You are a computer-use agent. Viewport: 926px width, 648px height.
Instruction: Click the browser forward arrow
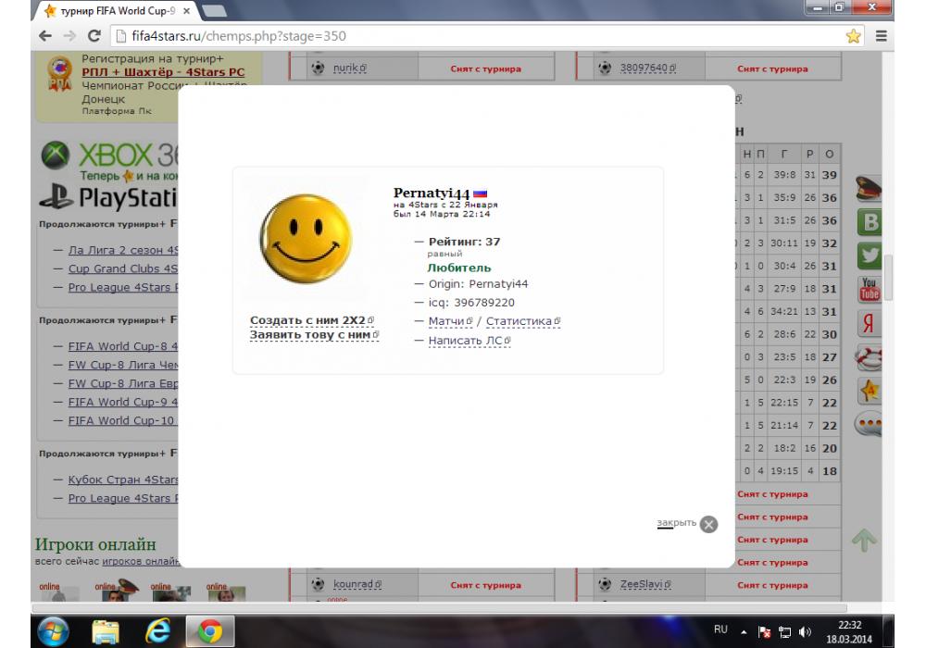69,36
